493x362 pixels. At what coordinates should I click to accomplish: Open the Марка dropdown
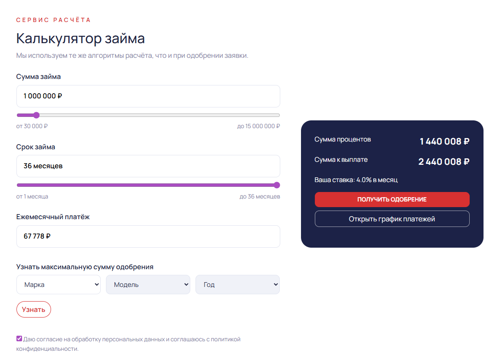coord(58,284)
